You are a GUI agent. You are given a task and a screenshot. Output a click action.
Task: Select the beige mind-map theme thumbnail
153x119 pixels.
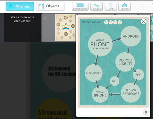coord(66,28)
